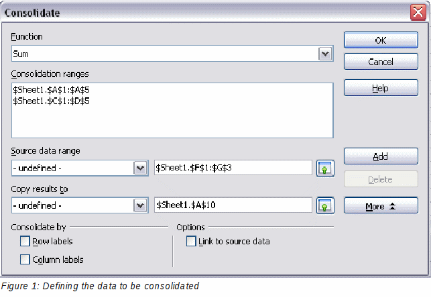
Task: Click the shrink icon beside source data range
Action: pyautogui.click(x=325, y=168)
